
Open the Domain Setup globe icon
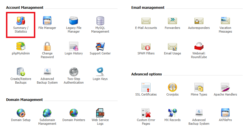click(x=21, y=113)
